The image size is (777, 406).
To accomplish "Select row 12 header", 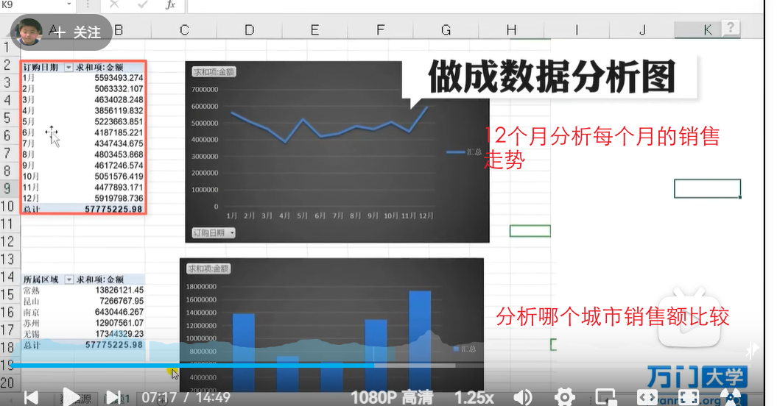I will point(7,242).
